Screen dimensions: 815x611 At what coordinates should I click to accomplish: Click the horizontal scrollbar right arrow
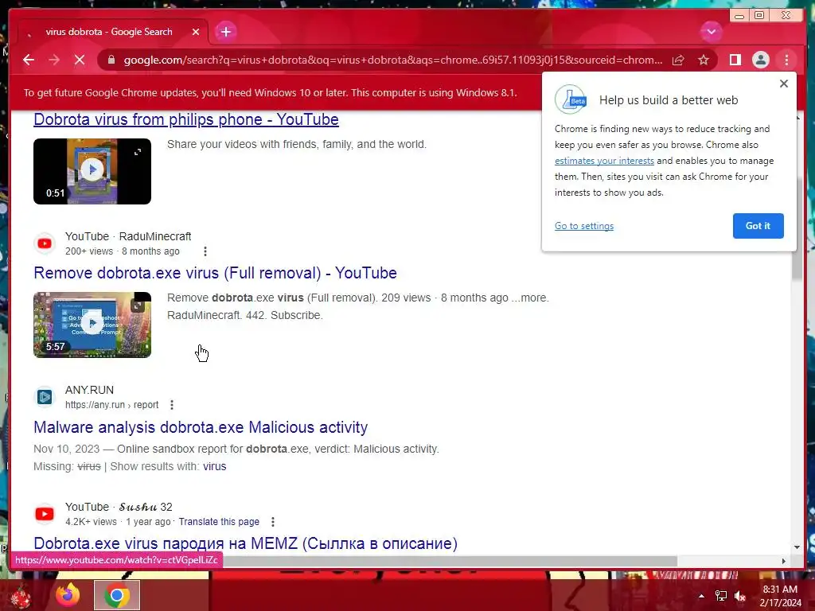(784, 561)
